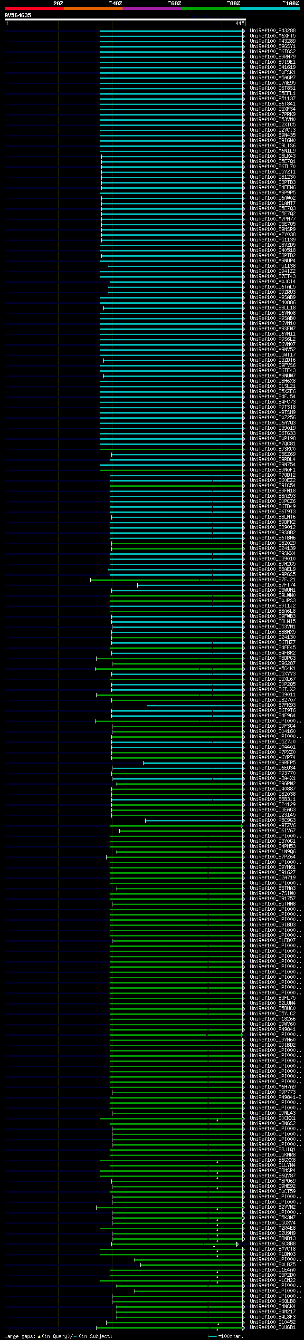
Task: Select hit label UniRef100_O24130
Action: point(272,637)
